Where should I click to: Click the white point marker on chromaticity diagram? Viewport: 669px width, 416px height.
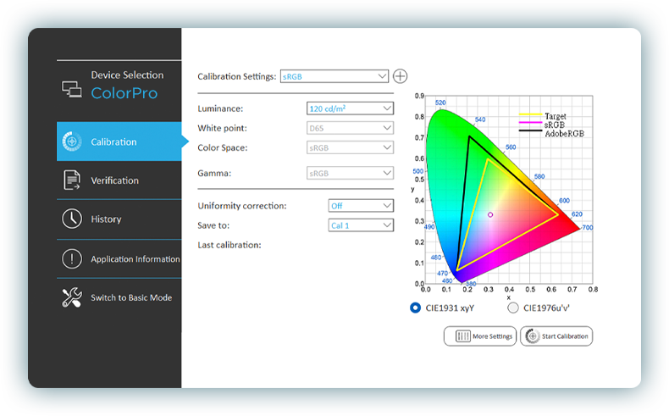click(x=490, y=214)
